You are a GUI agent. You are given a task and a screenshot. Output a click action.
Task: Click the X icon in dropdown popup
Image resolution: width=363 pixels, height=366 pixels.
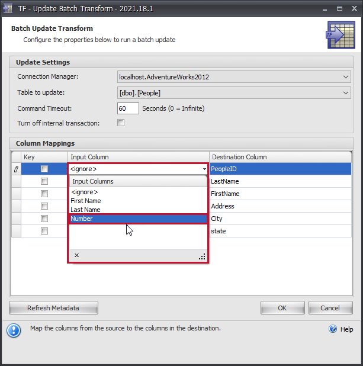click(x=76, y=256)
